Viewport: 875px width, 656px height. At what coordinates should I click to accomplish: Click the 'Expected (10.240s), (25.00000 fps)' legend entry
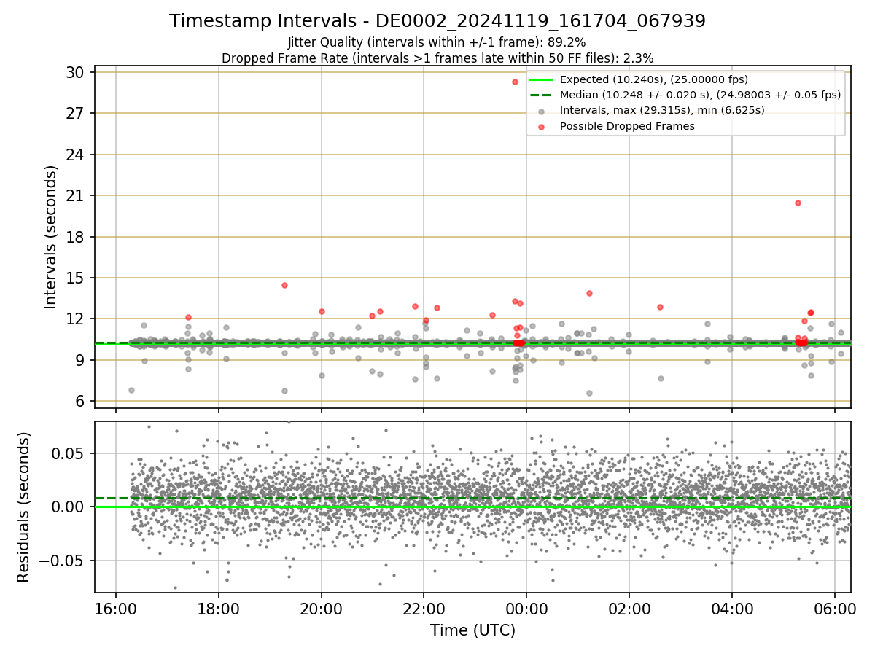point(654,79)
